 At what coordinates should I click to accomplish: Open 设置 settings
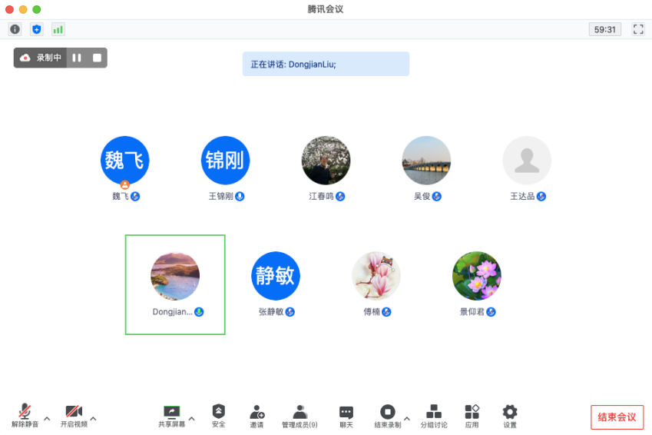point(510,416)
